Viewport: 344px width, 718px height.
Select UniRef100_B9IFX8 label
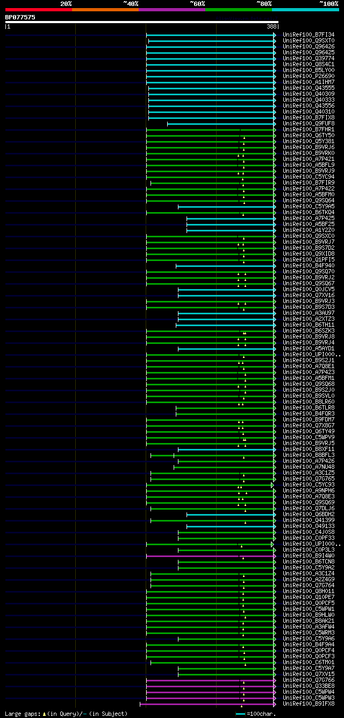(x=309, y=704)
